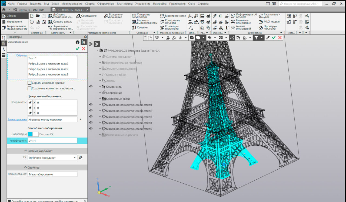Screen dimensions: 346x202
Task: Expand the Компоненты tree node
Action: (100, 87)
